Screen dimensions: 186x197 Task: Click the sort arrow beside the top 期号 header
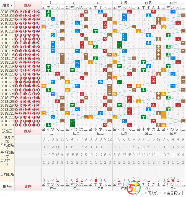11,5
